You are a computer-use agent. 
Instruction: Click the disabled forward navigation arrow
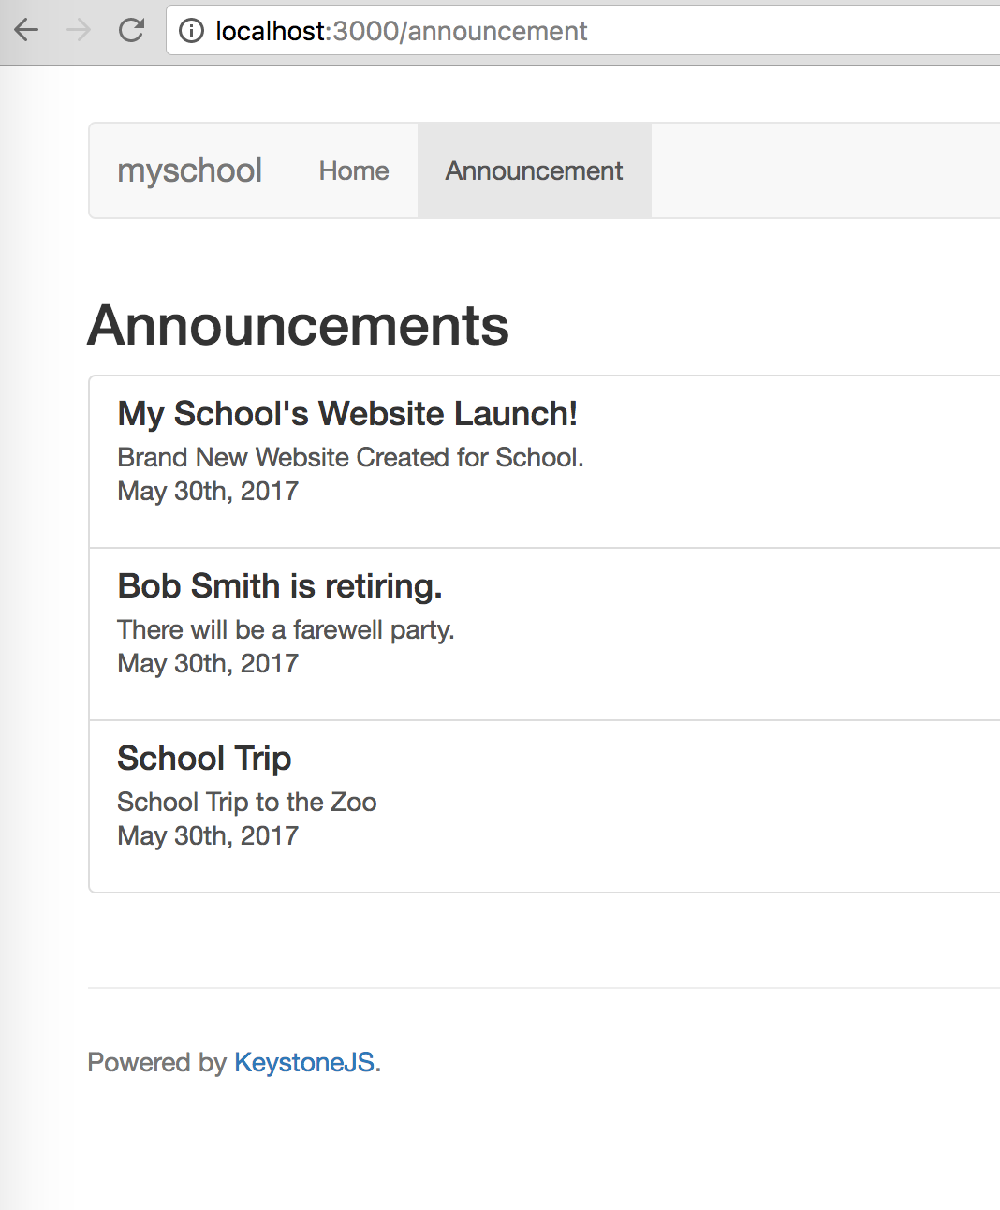click(x=79, y=30)
